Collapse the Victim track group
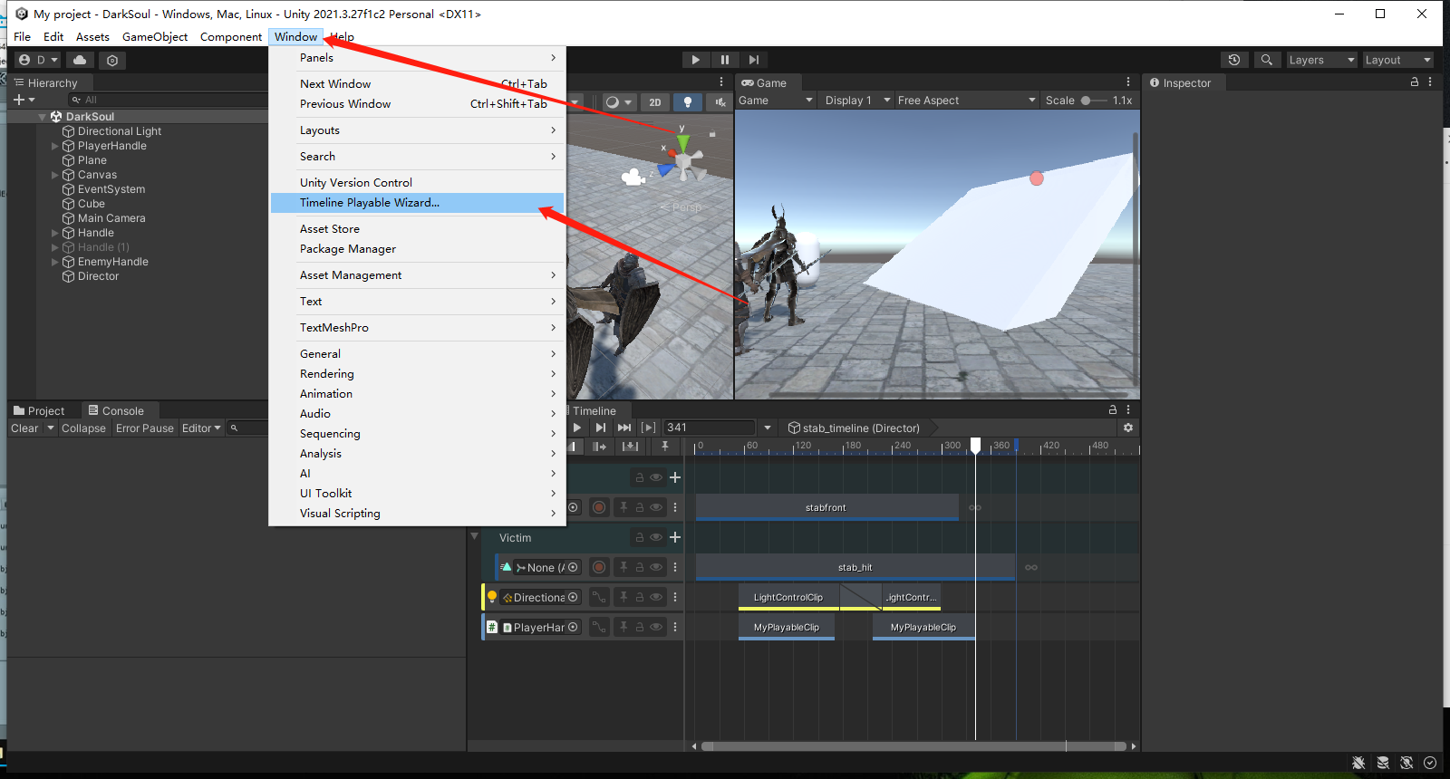 pyautogui.click(x=474, y=536)
